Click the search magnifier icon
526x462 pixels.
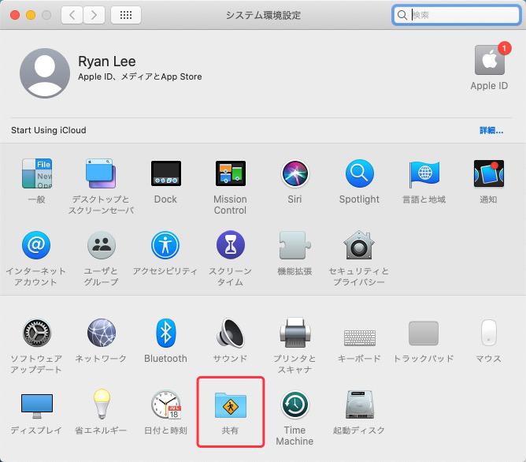pos(402,15)
